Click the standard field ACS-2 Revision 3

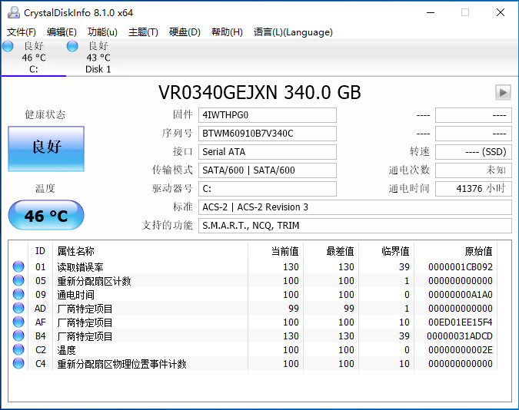tap(355, 207)
